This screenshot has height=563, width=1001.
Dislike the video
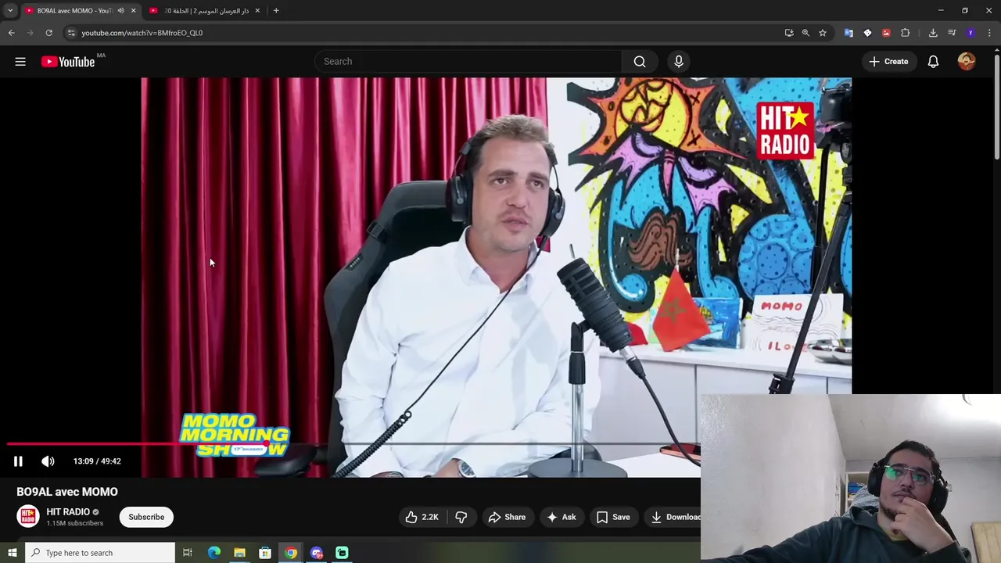tap(461, 517)
